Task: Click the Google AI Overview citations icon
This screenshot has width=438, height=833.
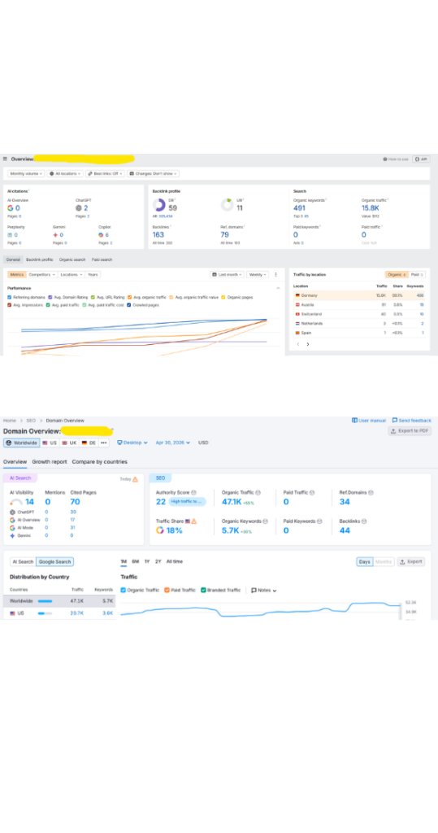Action: tap(10, 208)
